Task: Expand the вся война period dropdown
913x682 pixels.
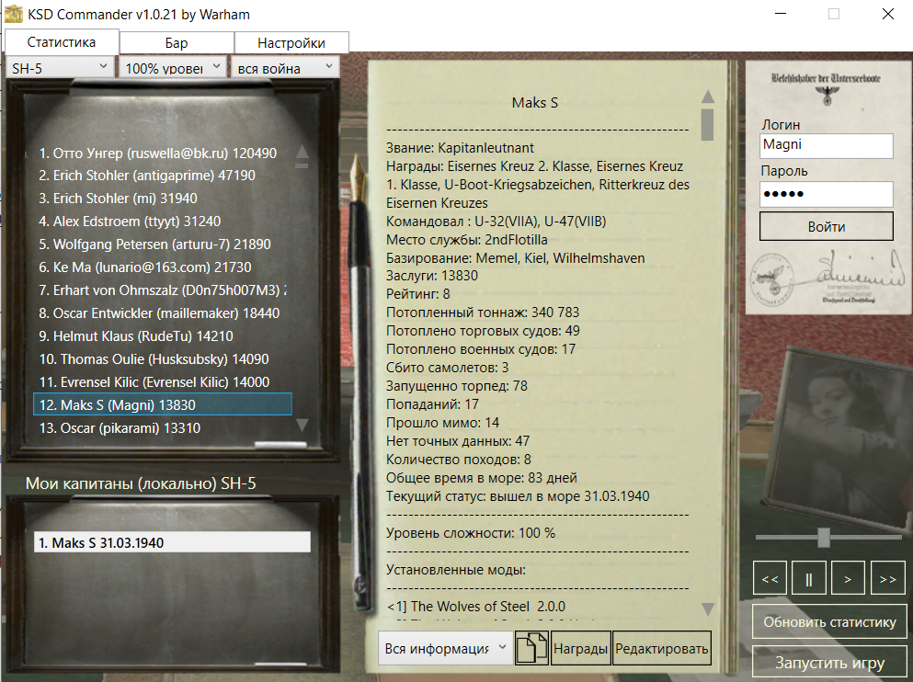Action: tap(285, 67)
